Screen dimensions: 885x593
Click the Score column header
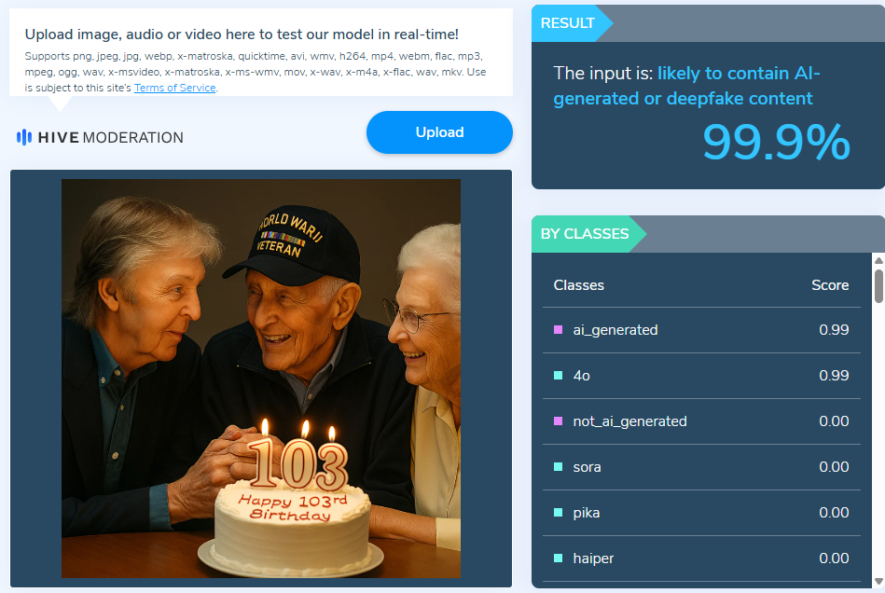[x=830, y=285]
